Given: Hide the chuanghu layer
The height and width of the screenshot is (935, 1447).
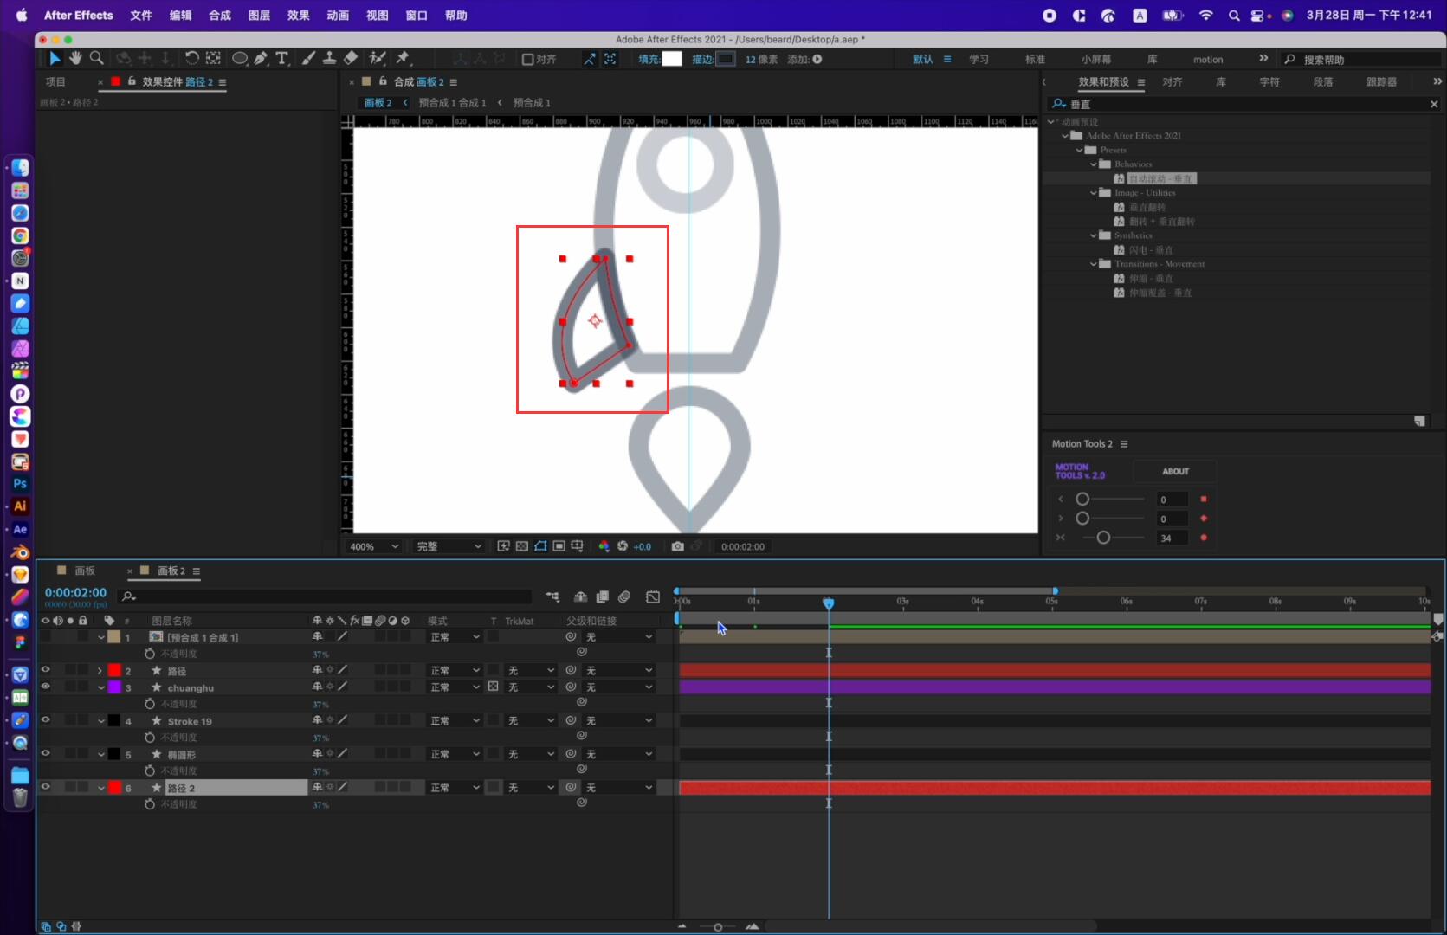Looking at the screenshot, I should pos(46,687).
